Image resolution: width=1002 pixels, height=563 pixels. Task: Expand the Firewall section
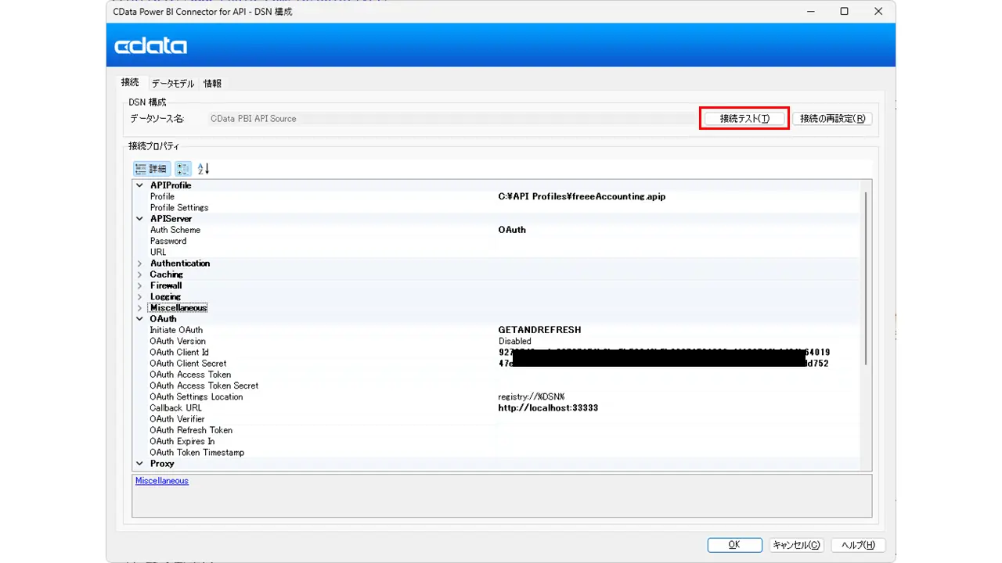tap(140, 285)
